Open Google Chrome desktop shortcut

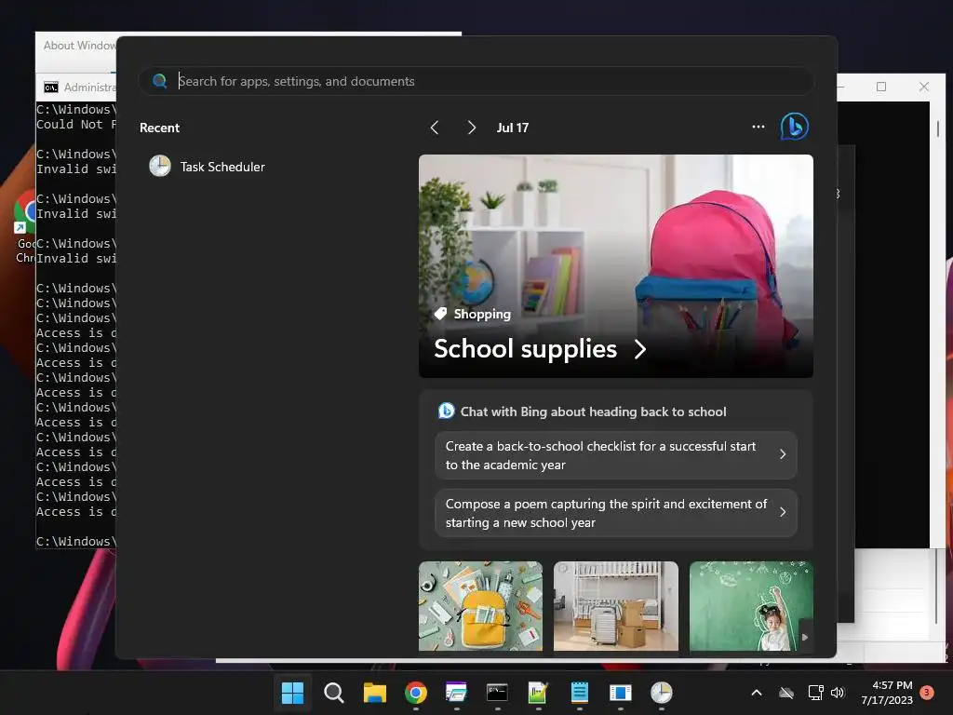pyautogui.click(x=24, y=228)
